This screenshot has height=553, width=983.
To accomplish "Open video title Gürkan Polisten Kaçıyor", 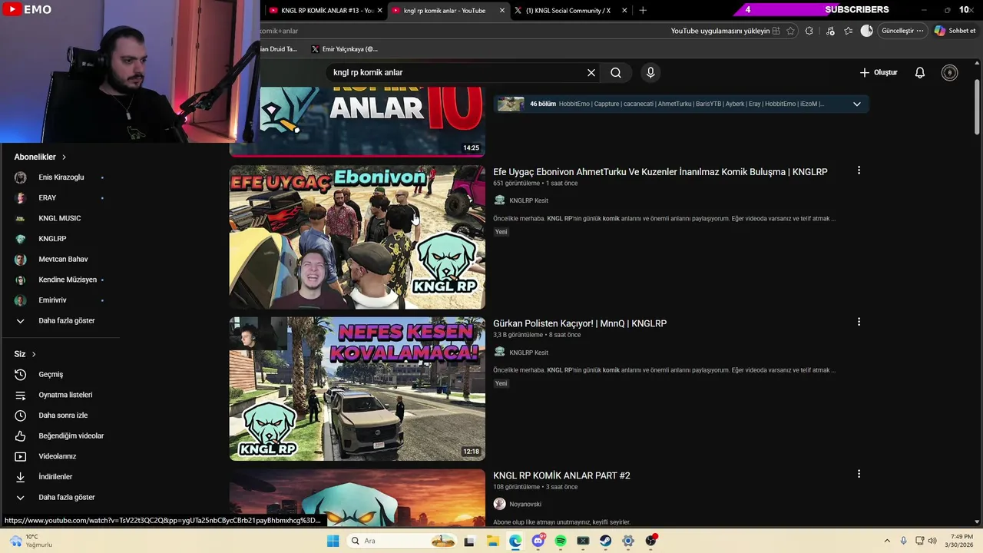I will point(580,323).
